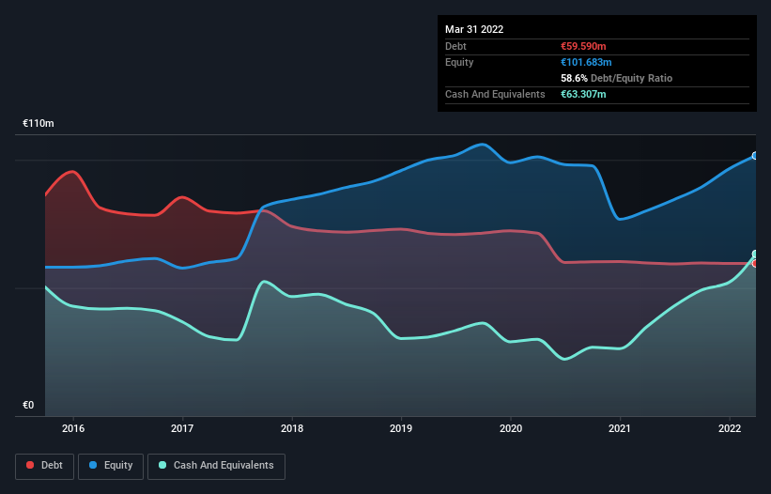Click the 2022 x-axis label
The height and width of the screenshot is (494, 771).
pos(730,428)
